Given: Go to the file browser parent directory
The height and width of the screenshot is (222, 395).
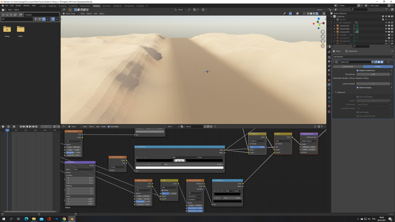Looking at the screenshot, I should [x=11, y=15].
